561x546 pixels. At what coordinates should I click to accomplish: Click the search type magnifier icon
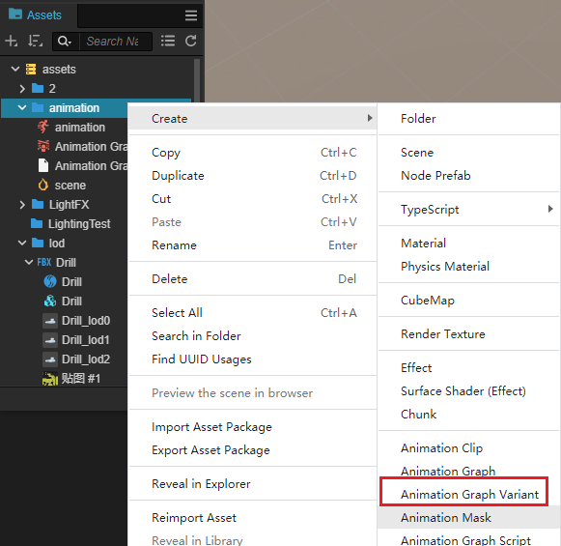click(65, 42)
